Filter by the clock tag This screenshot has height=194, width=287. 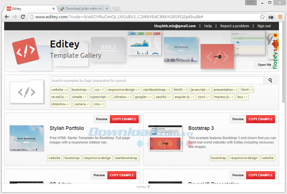tap(204, 97)
